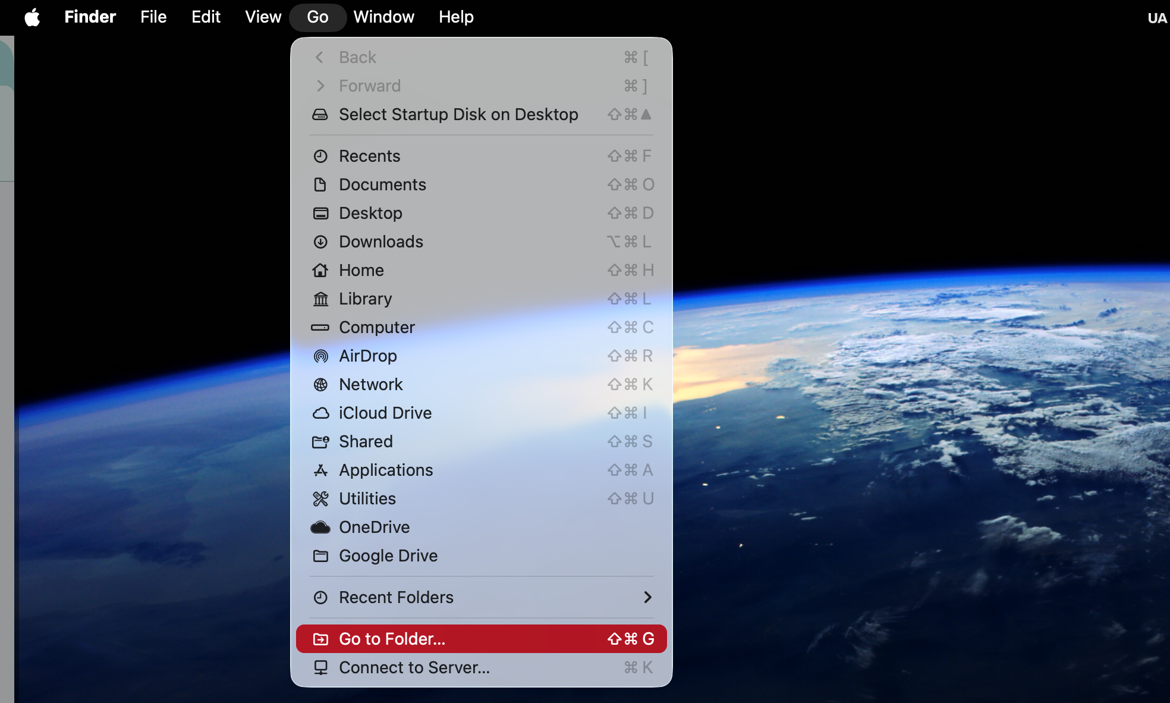This screenshot has height=703, width=1170.
Task: Expand the Recent Folders submenu arrow
Action: (647, 597)
